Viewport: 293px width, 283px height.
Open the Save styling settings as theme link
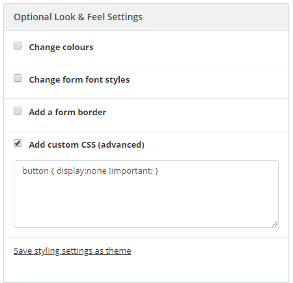72,251
